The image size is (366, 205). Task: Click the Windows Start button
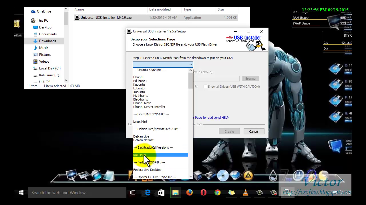pyautogui.click(x=21, y=193)
